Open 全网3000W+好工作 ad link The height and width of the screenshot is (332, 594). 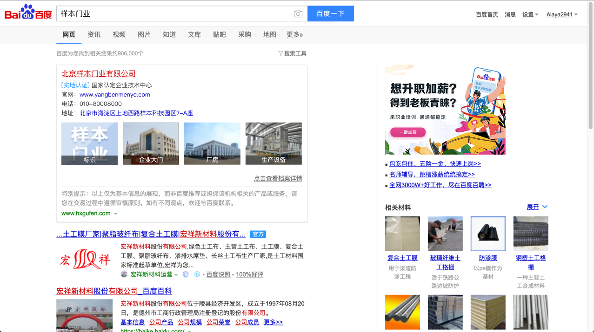(x=440, y=185)
